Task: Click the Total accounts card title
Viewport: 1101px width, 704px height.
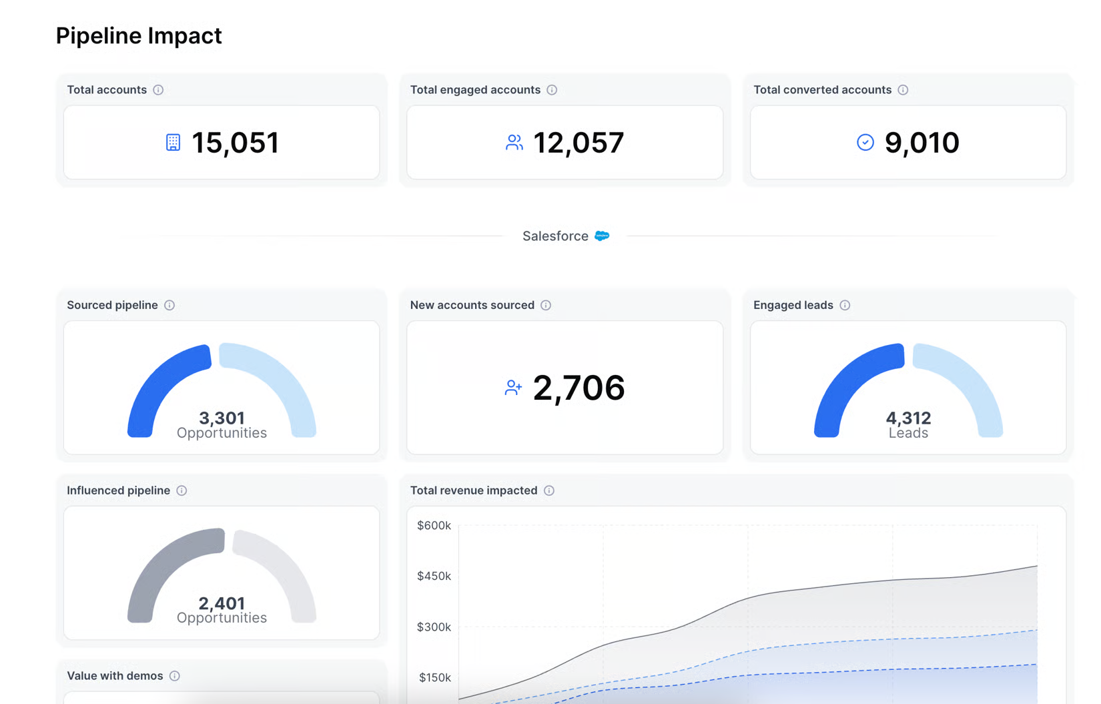Action: coord(107,90)
